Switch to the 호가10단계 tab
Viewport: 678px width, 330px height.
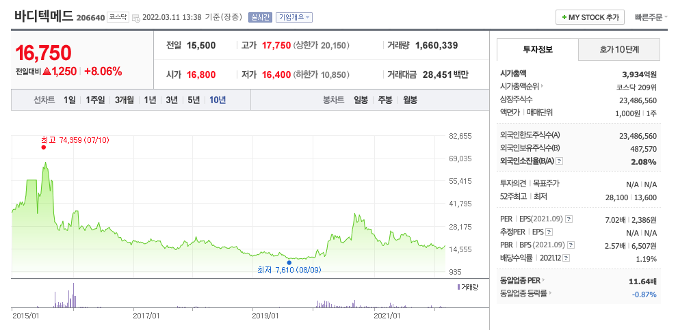point(619,49)
